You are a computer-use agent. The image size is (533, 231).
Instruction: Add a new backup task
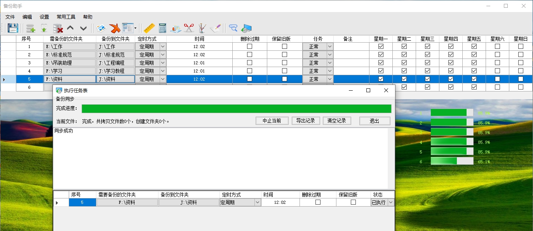pyautogui.click(x=30, y=28)
